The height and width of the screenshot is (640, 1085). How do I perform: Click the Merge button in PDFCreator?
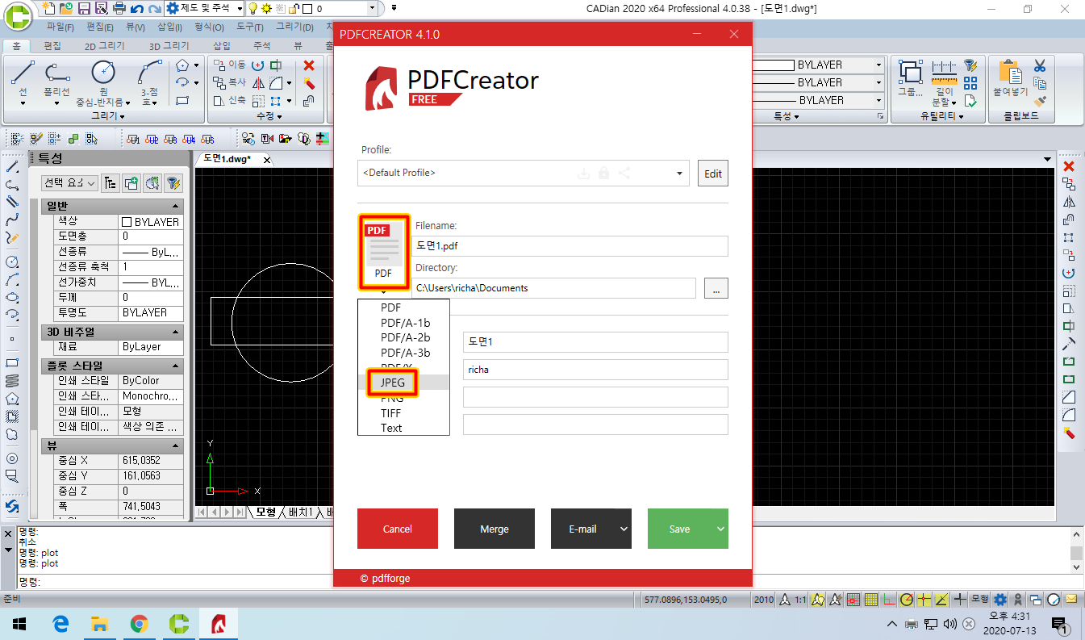[495, 529]
